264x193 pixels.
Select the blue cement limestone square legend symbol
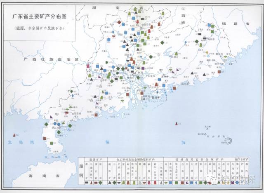[170, 183]
